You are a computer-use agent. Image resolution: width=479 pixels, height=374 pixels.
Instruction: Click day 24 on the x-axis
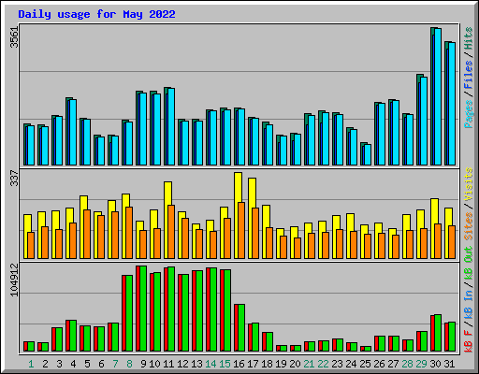click(351, 364)
